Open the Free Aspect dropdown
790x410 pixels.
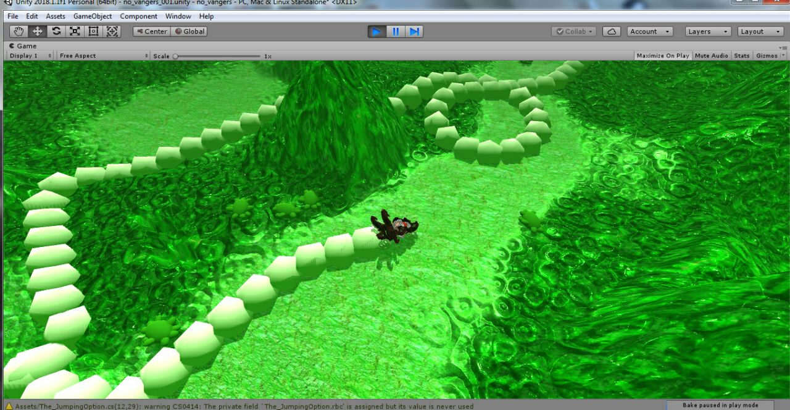(103, 56)
